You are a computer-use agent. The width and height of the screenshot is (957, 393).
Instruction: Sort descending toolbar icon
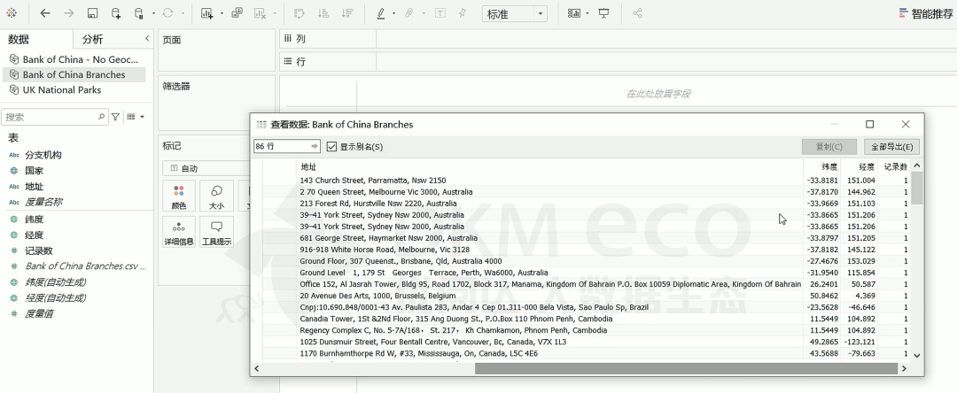point(347,12)
